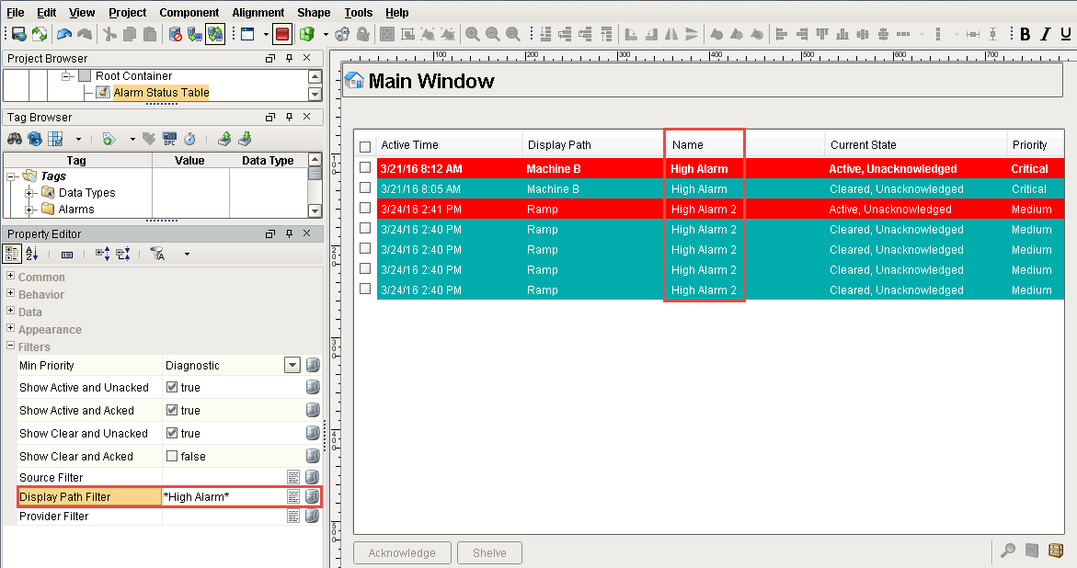Screen dimensions: 1077x568
Task: Click the Display Path Filter value field
Action: click(x=223, y=497)
